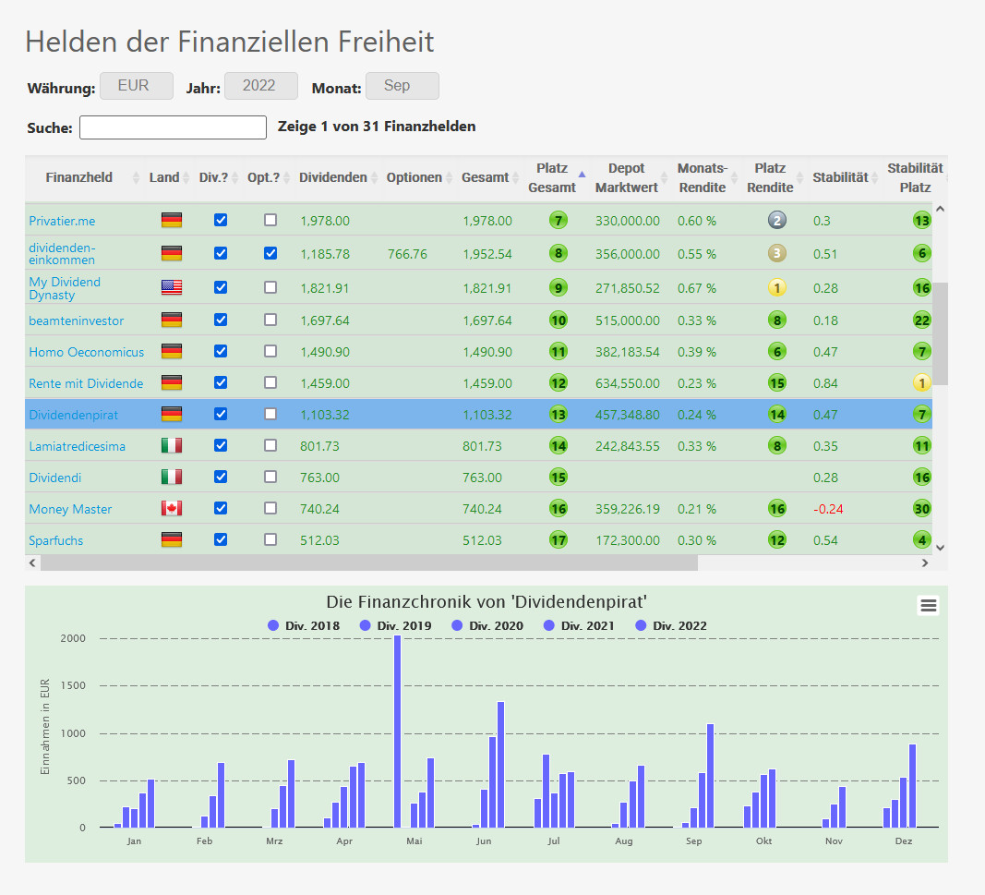Click Germany flag in Sparfuchs row
This screenshot has height=895, width=985.
point(172,540)
